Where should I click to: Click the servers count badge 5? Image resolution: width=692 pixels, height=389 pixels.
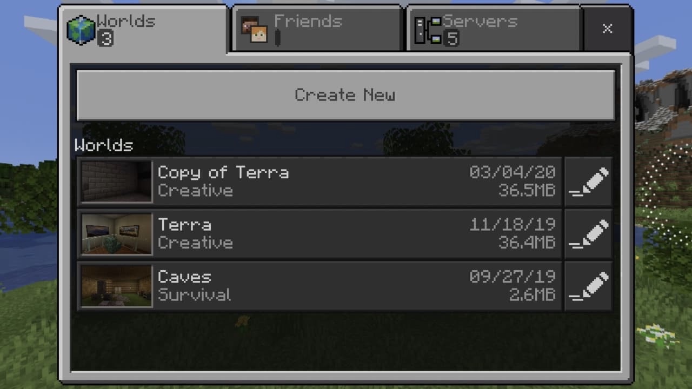[x=451, y=38]
